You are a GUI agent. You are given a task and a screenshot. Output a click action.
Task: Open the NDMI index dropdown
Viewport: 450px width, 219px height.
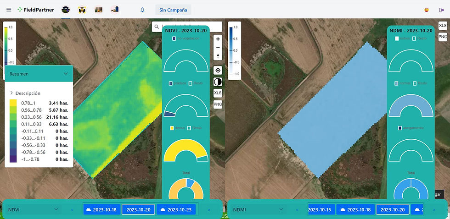pos(258,209)
